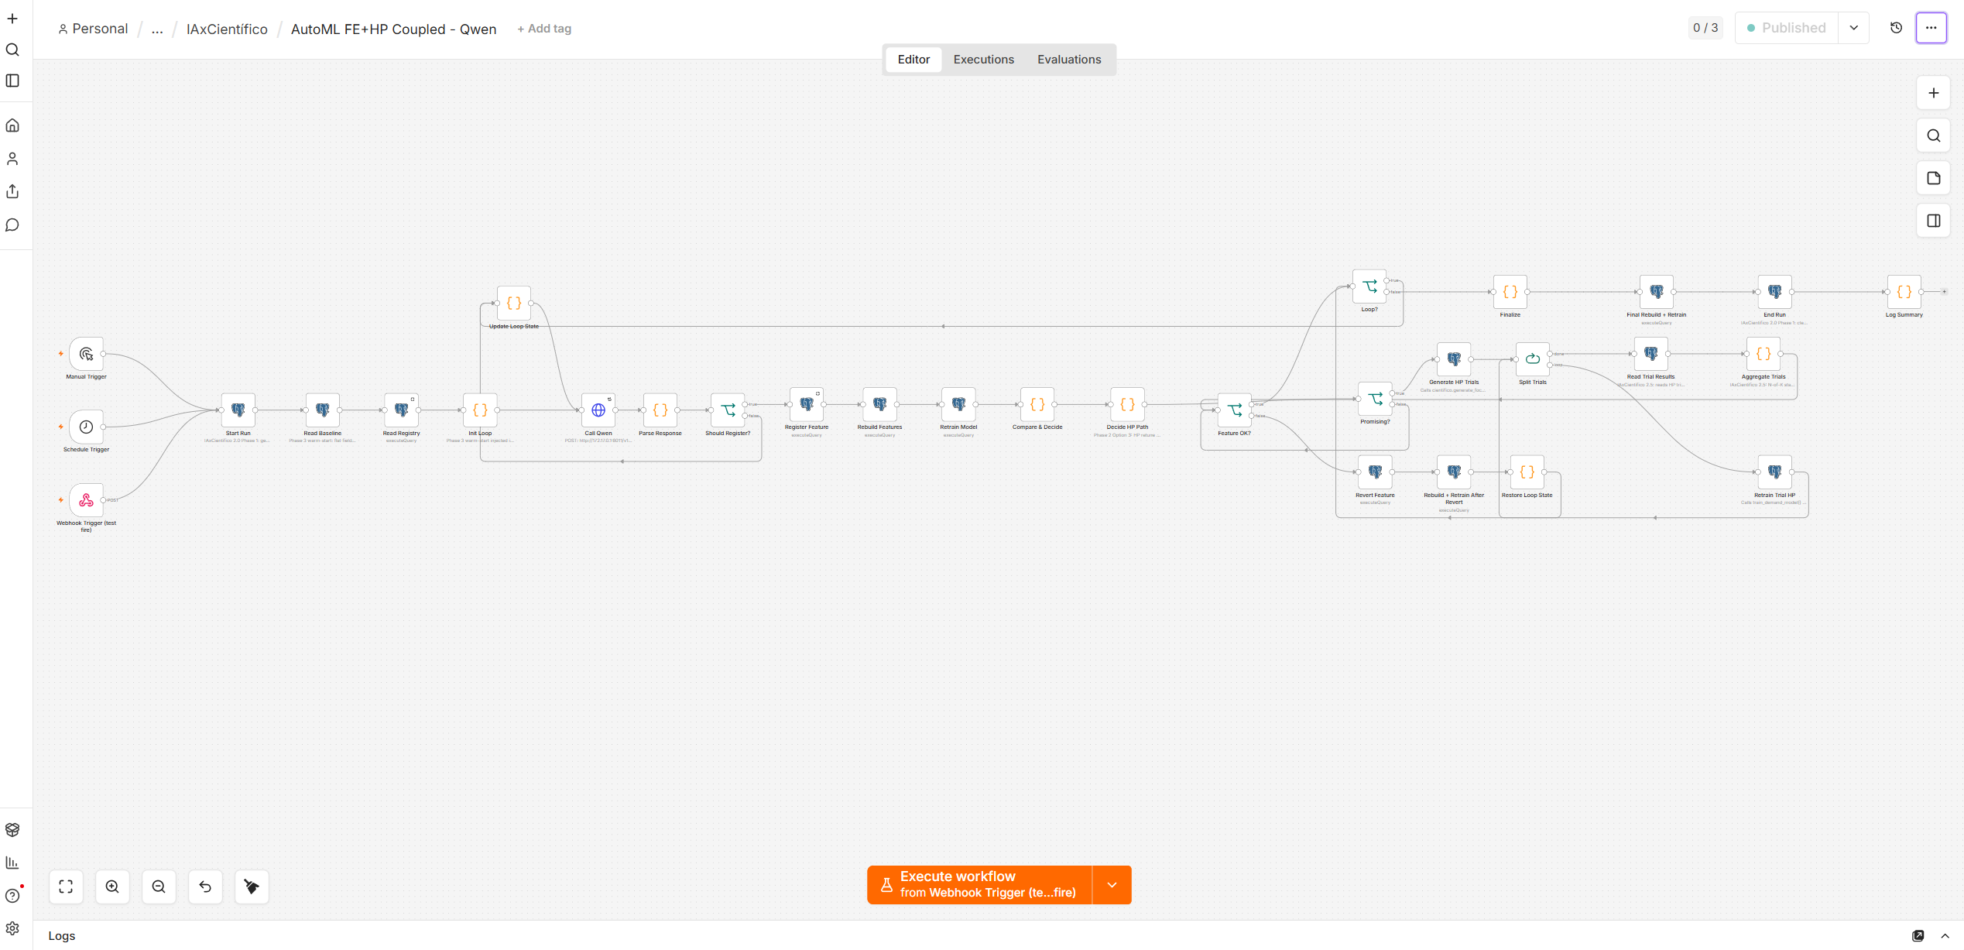This screenshot has height=950, width=1964.
Task: Select the Read Registry node
Action: coord(402,410)
